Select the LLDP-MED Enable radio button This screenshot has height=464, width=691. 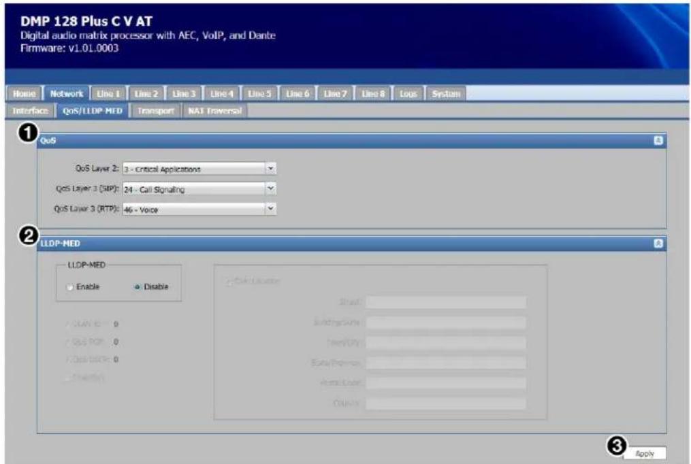pos(69,287)
